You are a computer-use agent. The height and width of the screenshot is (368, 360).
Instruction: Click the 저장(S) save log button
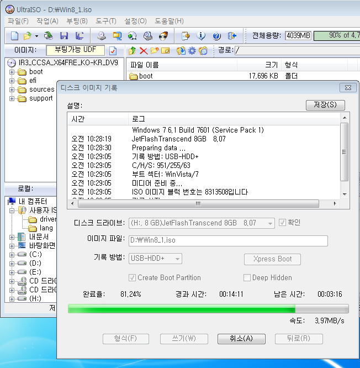coord(325,105)
